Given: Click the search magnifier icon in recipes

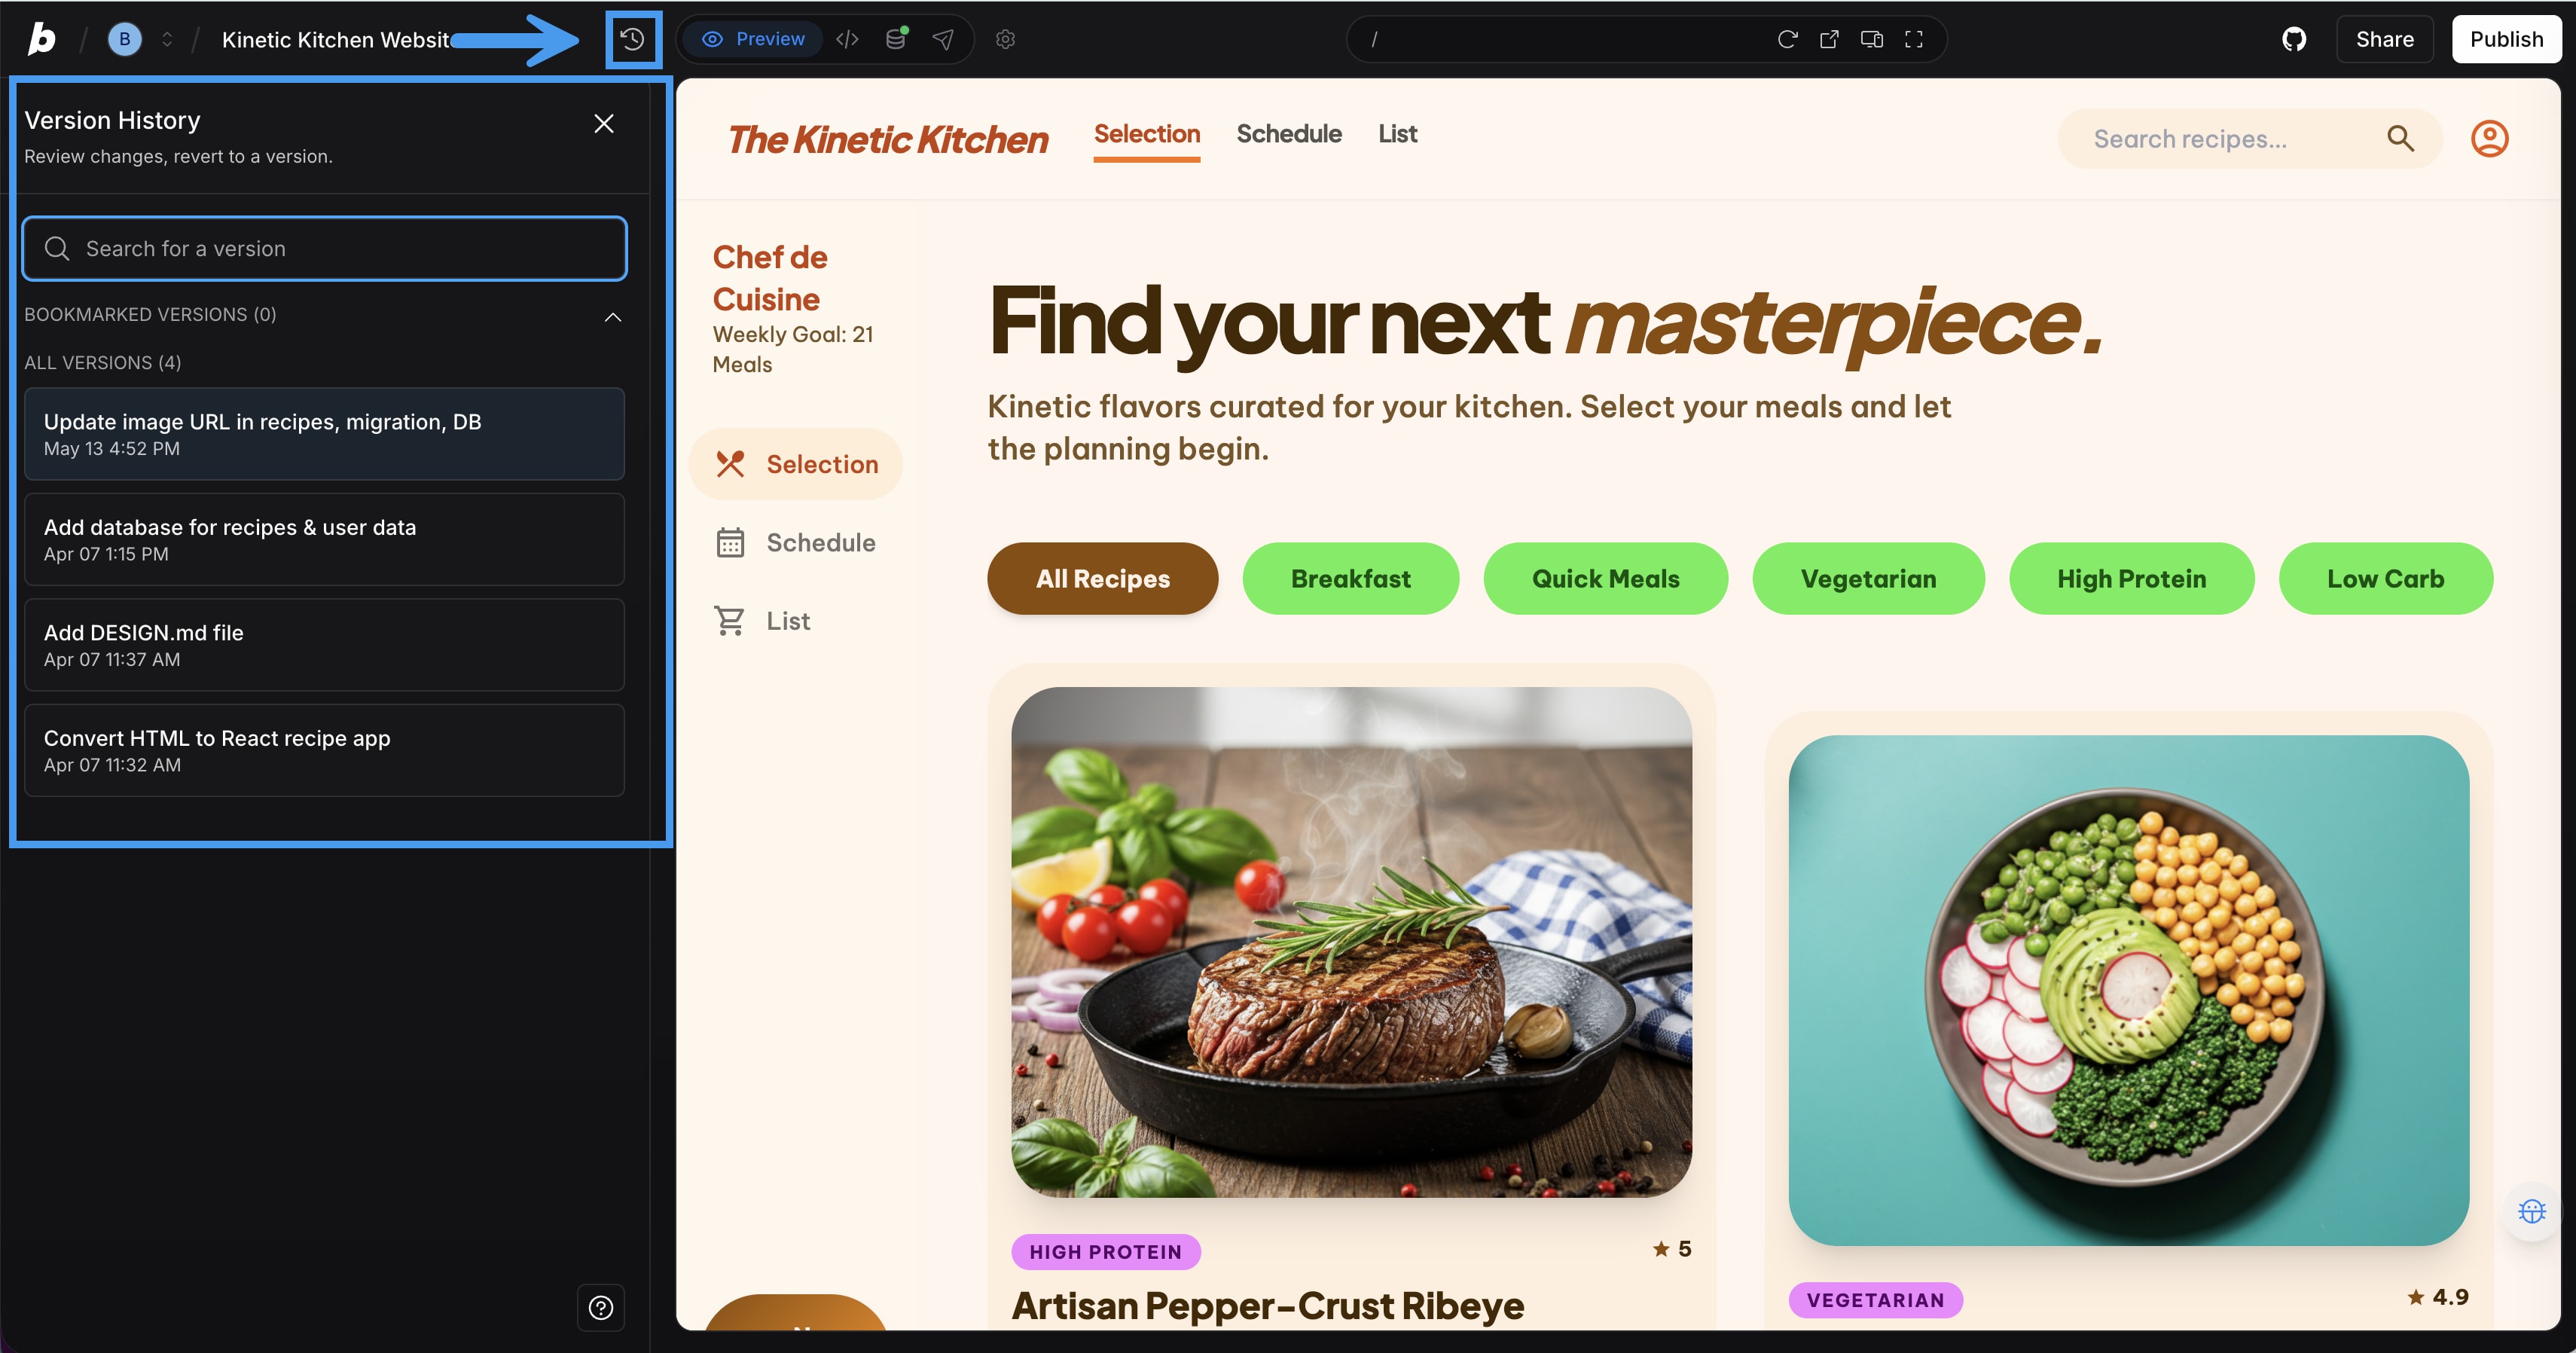Looking at the screenshot, I should (x=2401, y=139).
